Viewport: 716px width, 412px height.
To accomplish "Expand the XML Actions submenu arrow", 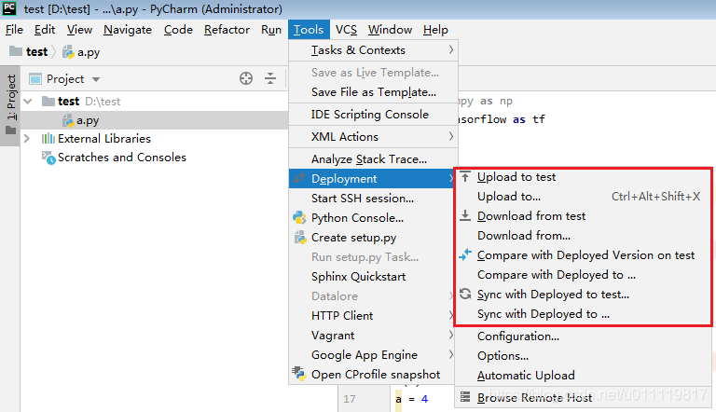I will [450, 136].
